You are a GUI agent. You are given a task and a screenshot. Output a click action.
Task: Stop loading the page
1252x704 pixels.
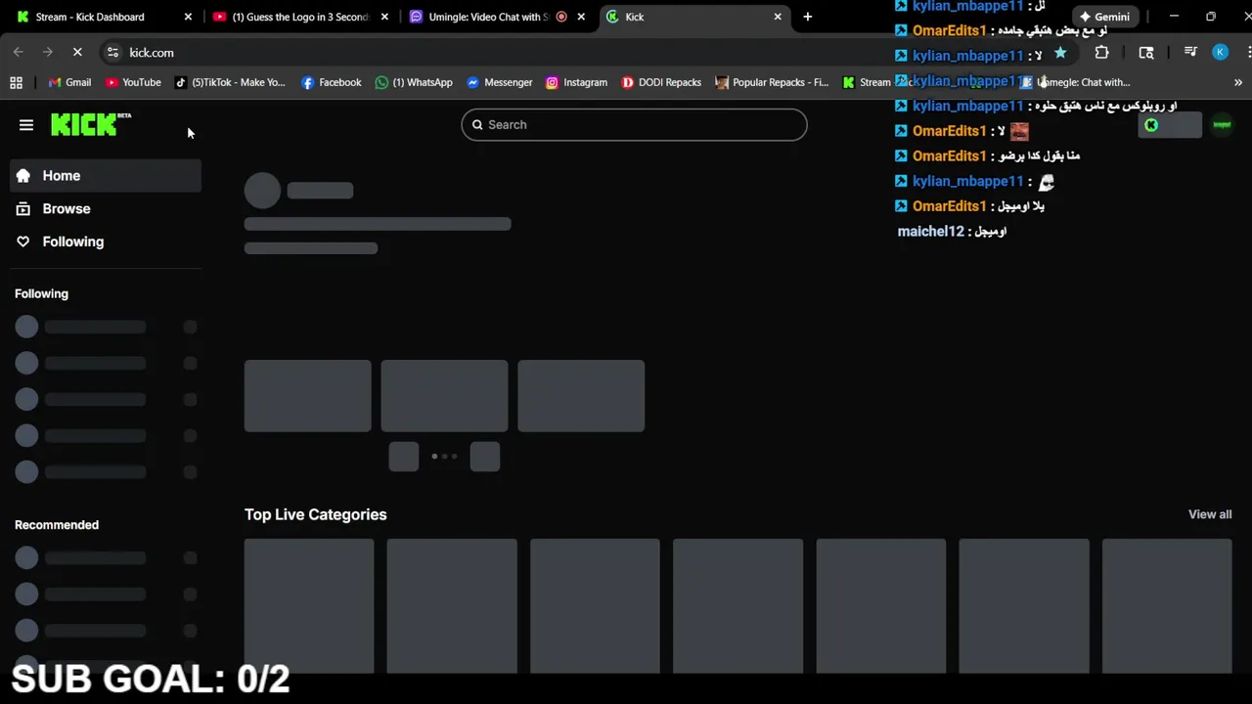(x=77, y=53)
